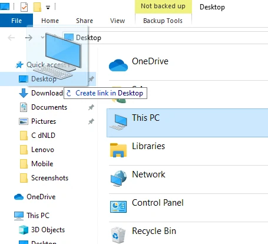The image size is (268, 244).
Task: Open 3D Objects under This PC
Action: pos(48,230)
